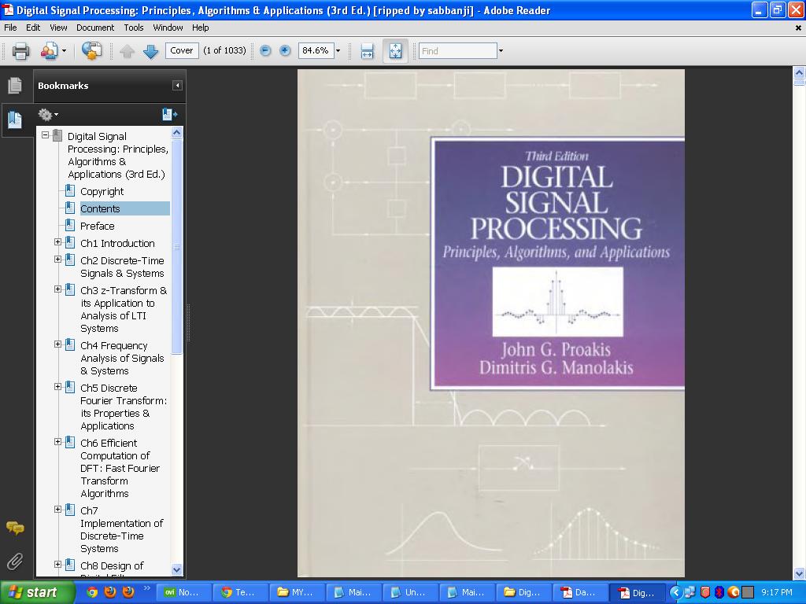Screen dimensions: 806x604
Task: Select the Fit Page toolbar icon
Action: click(394, 50)
